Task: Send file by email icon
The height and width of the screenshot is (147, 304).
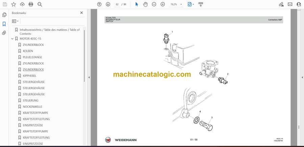Action: coord(290,4)
